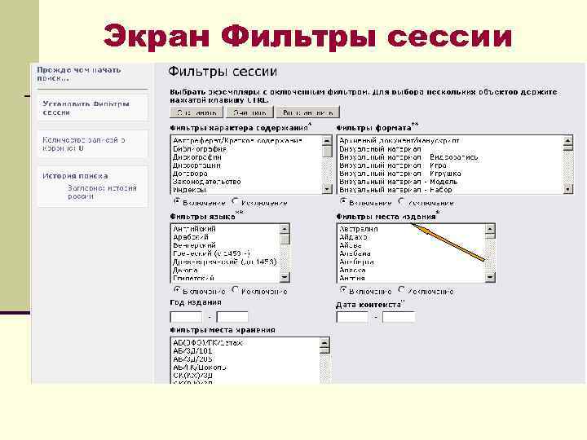Click the up arrow of the publication place scrollbar
The image size is (587, 440).
point(490,229)
